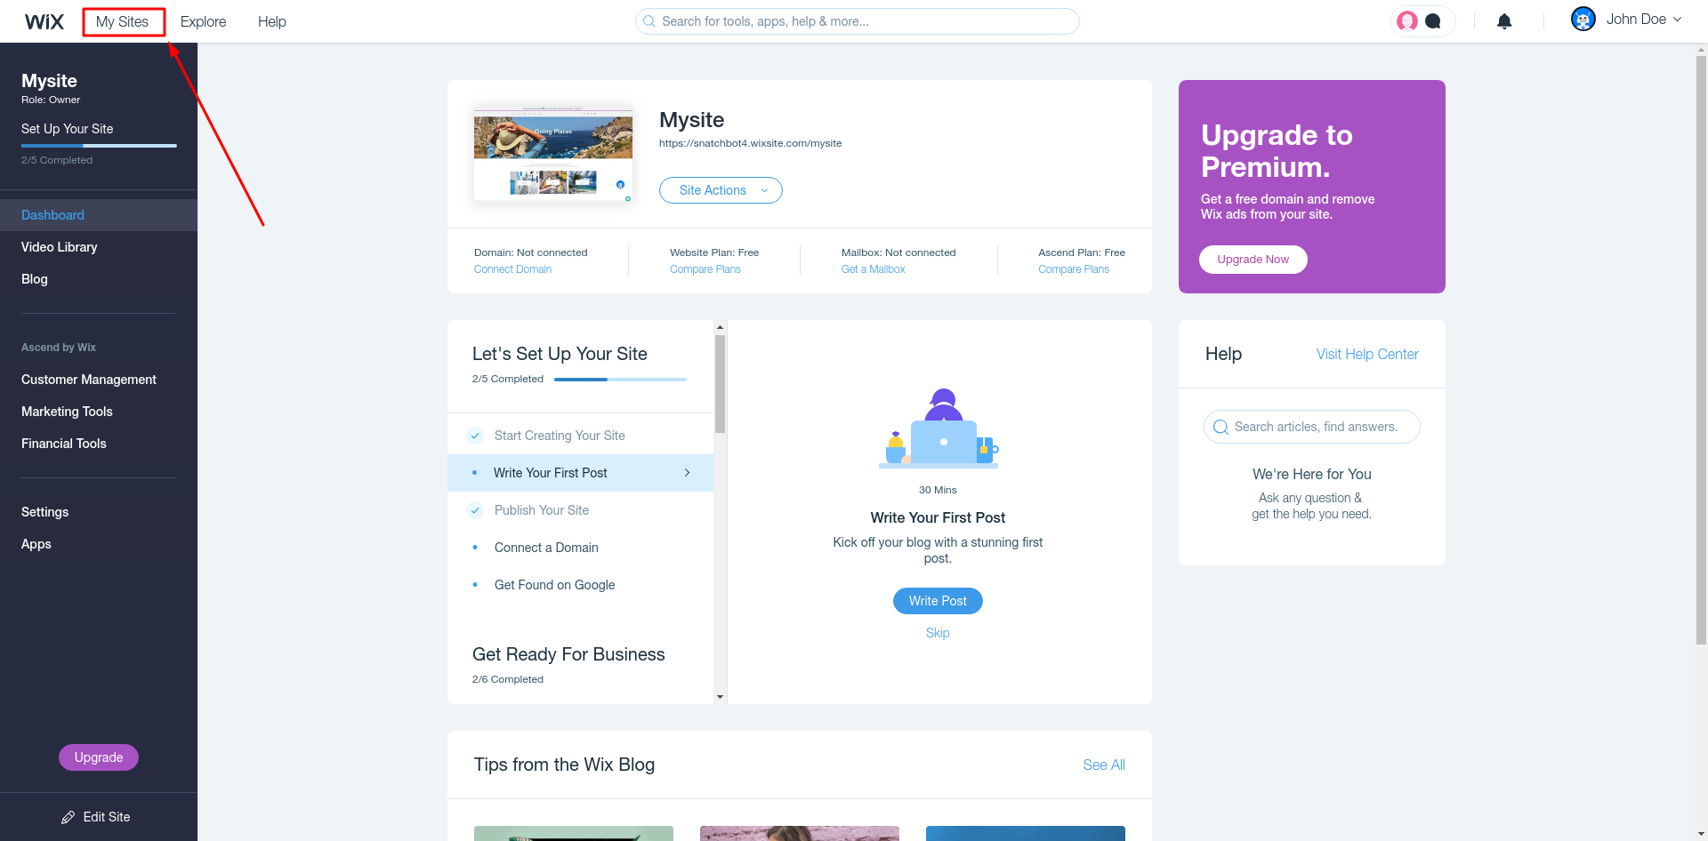Open the chat inbox icon in the top bar
Screen dimensions: 1708x841
click(x=1433, y=21)
